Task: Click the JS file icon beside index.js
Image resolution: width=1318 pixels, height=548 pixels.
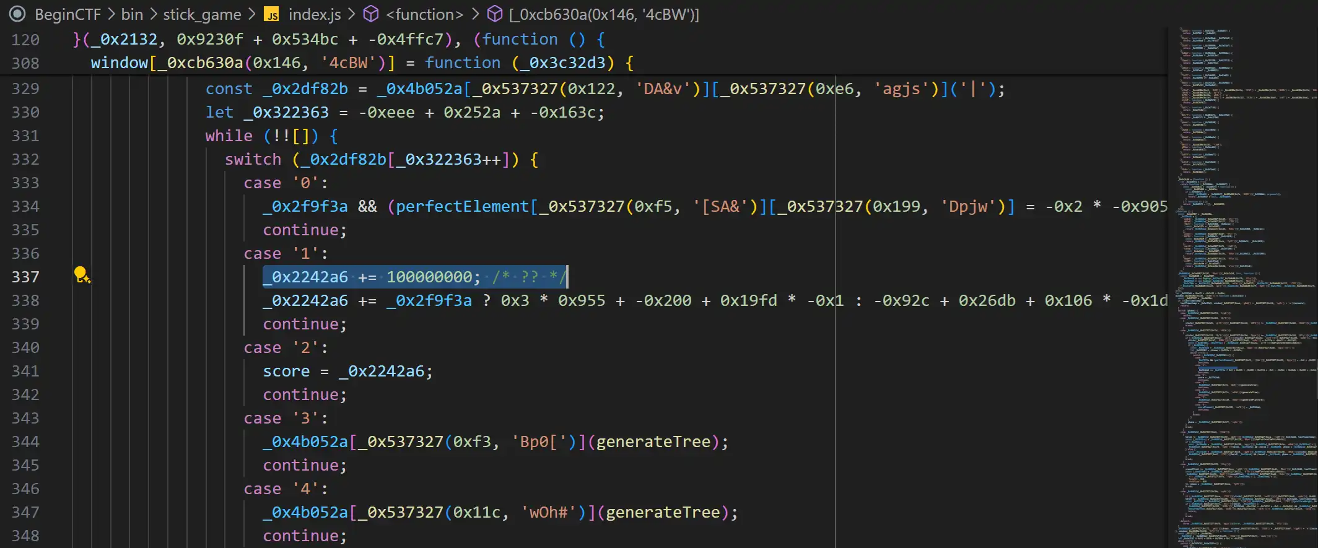Action: pos(271,14)
